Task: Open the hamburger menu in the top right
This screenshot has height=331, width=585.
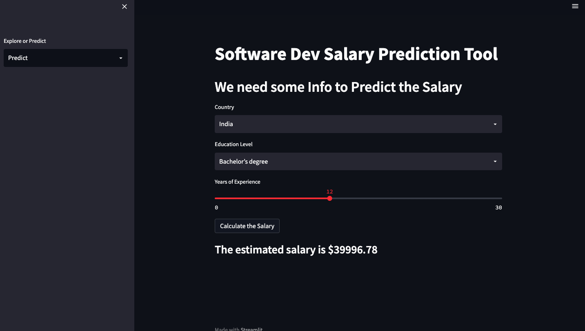Action: [x=575, y=6]
